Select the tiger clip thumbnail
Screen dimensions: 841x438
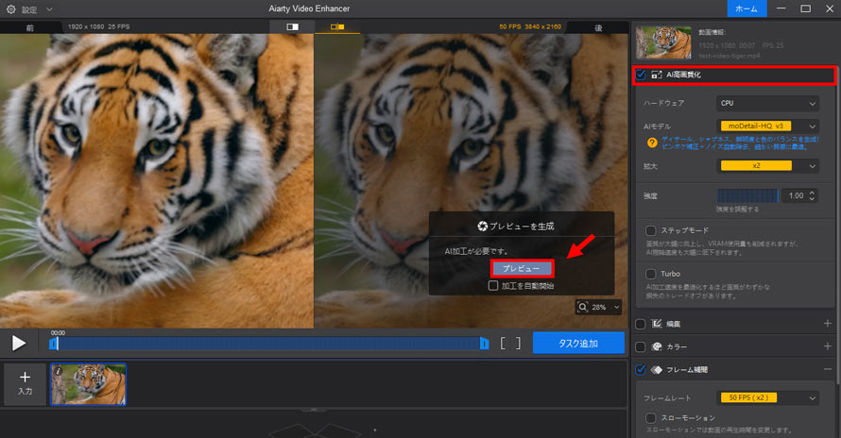tap(89, 384)
